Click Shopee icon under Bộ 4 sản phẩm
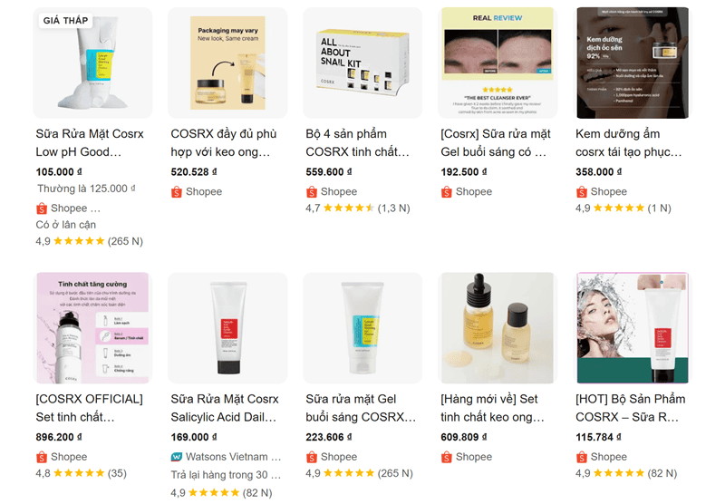Screen dimensions: 725x504 coord(312,192)
